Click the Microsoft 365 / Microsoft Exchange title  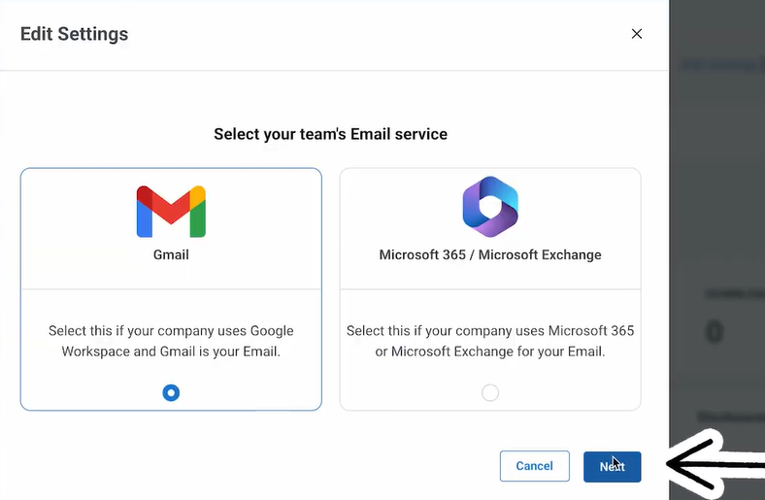pos(490,254)
